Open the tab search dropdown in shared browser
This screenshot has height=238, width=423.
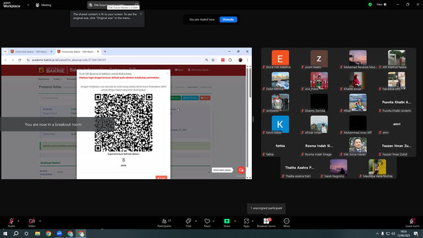[5, 52]
